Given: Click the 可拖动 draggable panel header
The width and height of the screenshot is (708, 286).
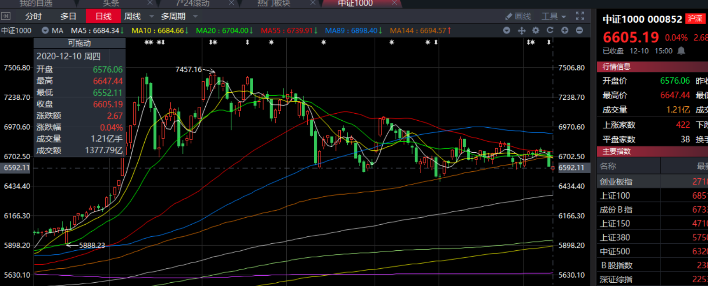Looking at the screenshot, I should (x=80, y=43).
